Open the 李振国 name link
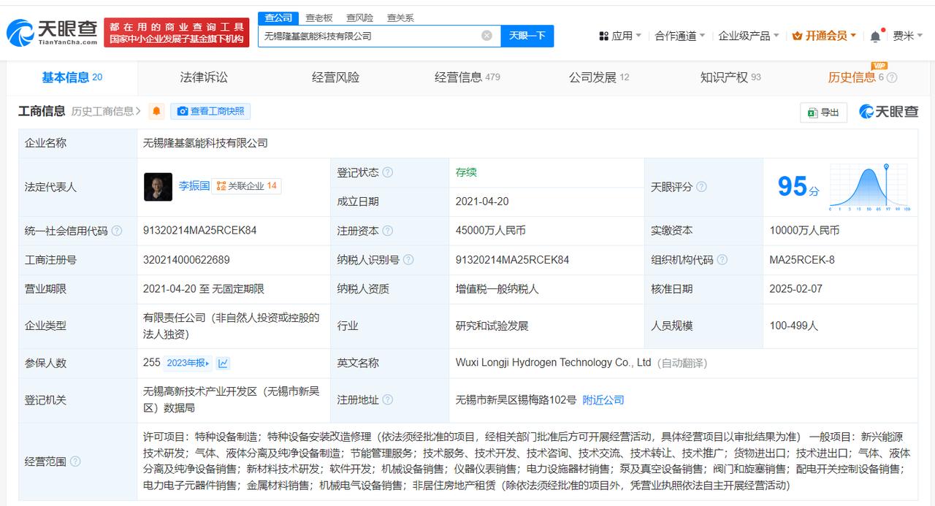 tap(194, 186)
